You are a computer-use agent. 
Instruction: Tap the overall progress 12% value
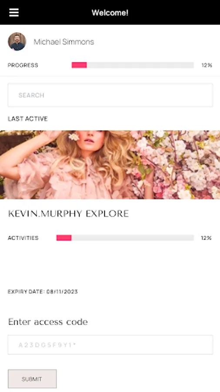(207, 65)
